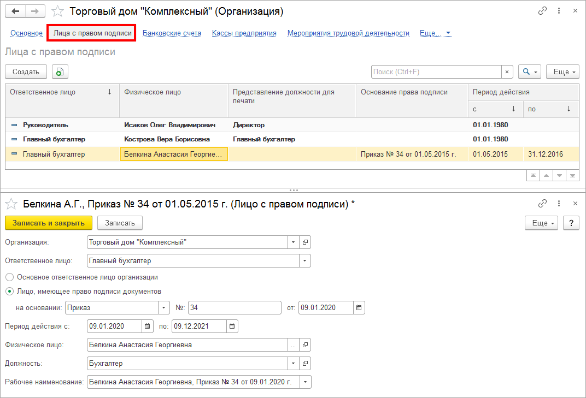The image size is (586, 398).
Task: Clear the search field with X icon
Action: coord(507,72)
